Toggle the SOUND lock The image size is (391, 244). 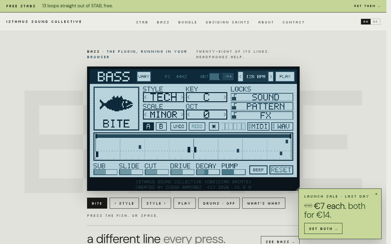click(x=262, y=97)
